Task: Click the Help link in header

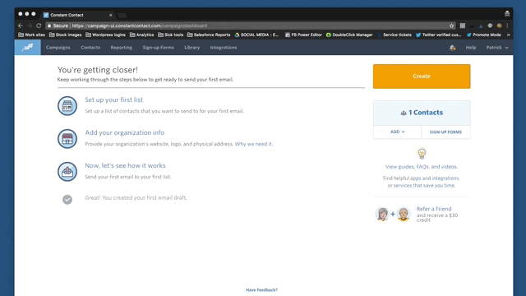Action: [x=471, y=48]
